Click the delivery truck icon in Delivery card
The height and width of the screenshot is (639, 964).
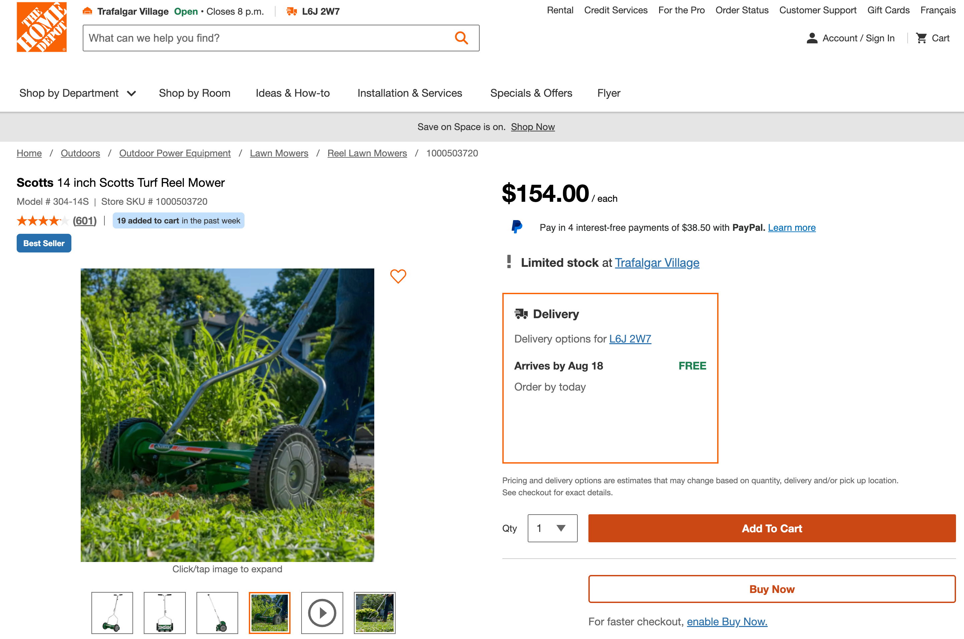tap(521, 314)
